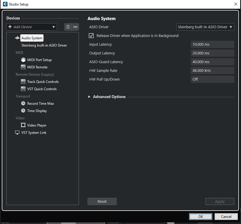The width and height of the screenshot is (241, 224).
Task: Click the MIDI Port Setup connector icon
Action: [23, 60]
